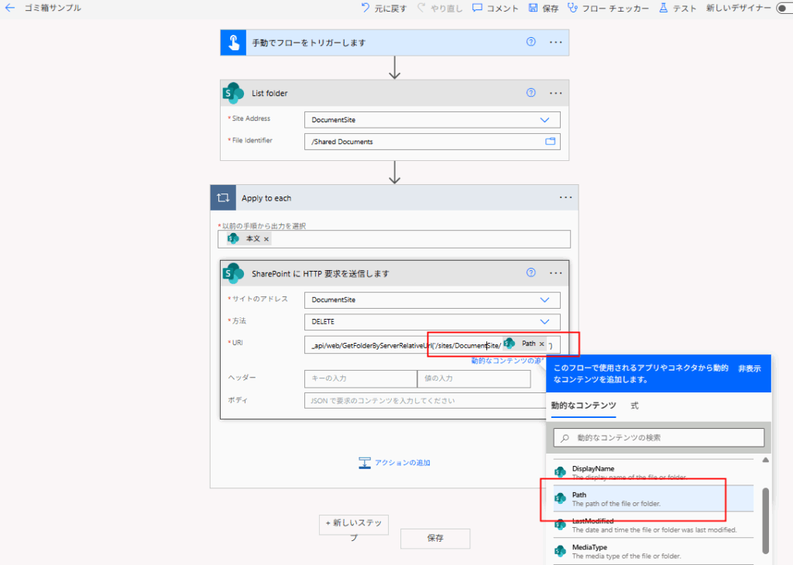Expand the List folder Site Address dropdown
This screenshot has width=793, height=565.
click(544, 120)
